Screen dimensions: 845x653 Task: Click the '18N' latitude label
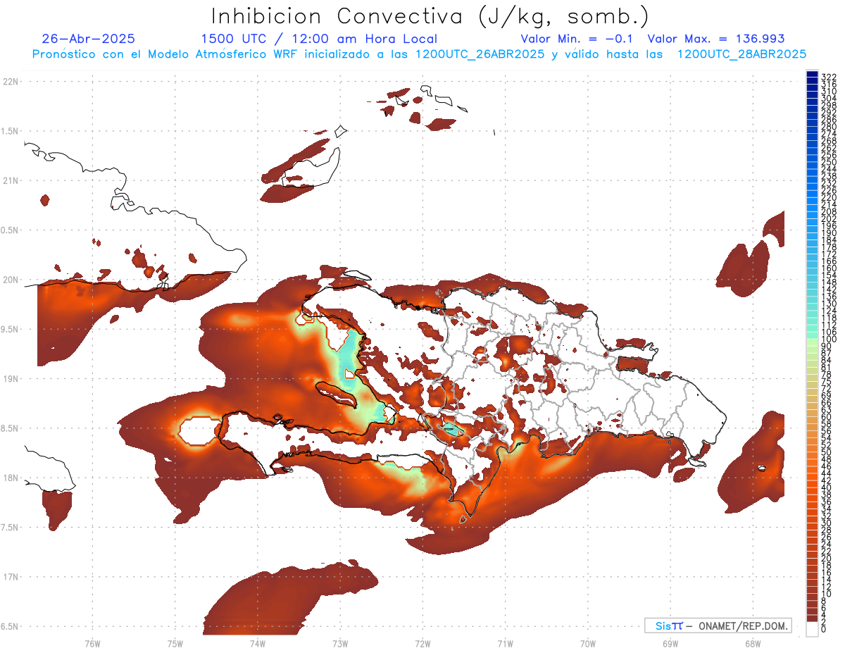pyautogui.click(x=11, y=478)
